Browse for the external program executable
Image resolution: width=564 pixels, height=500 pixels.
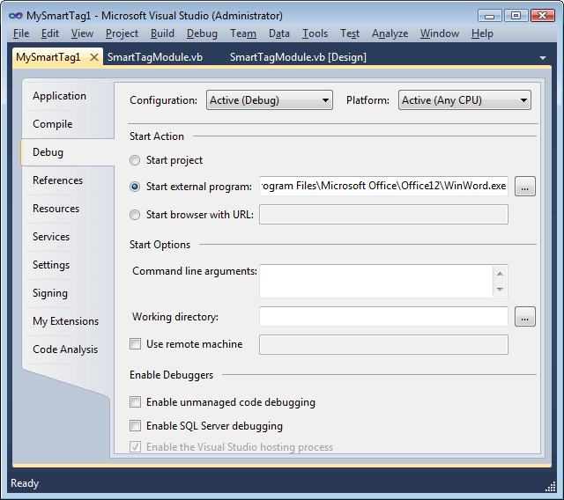tap(525, 186)
